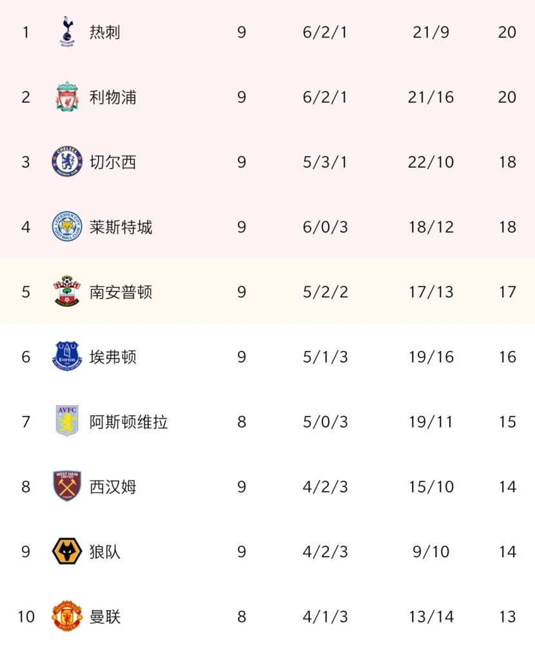Click the Wolves wolf-head logo
The height and width of the screenshot is (645, 535).
tap(67, 551)
